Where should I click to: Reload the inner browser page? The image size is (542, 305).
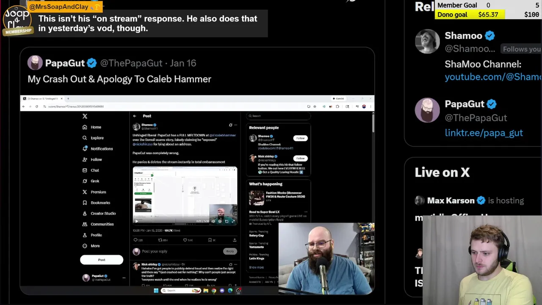click(36, 106)
